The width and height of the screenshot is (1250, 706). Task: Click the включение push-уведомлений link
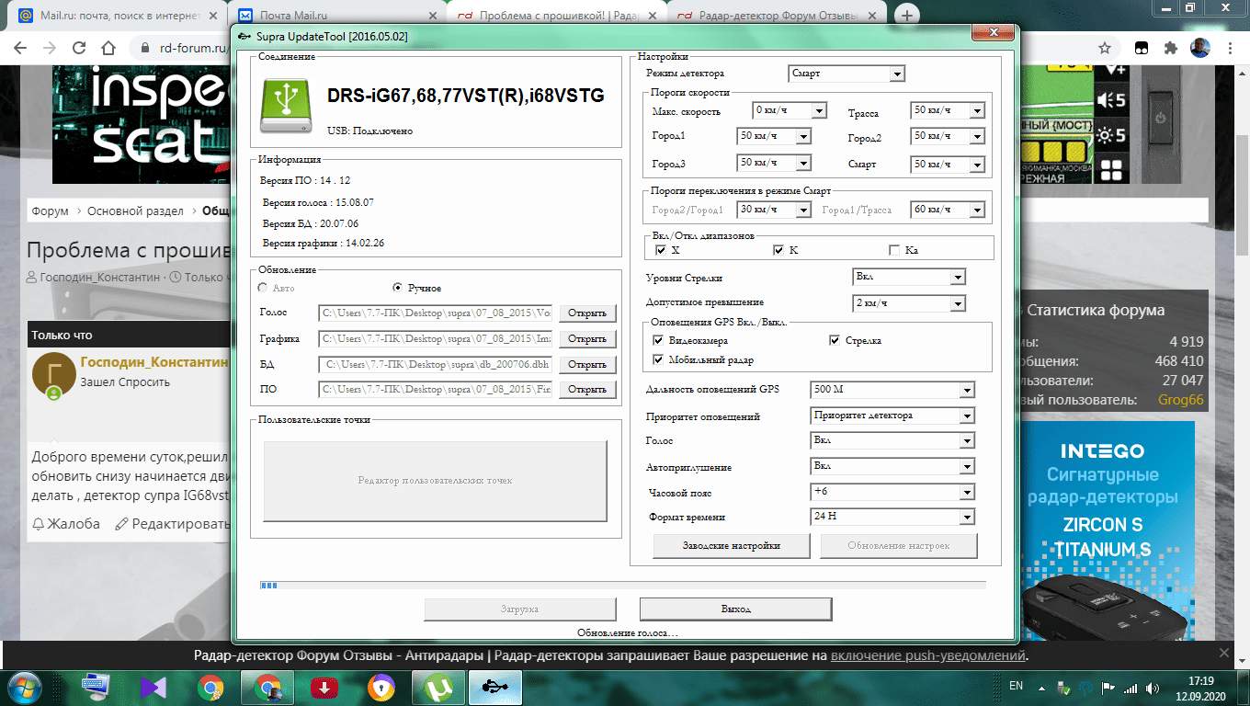tap(928, 656)
